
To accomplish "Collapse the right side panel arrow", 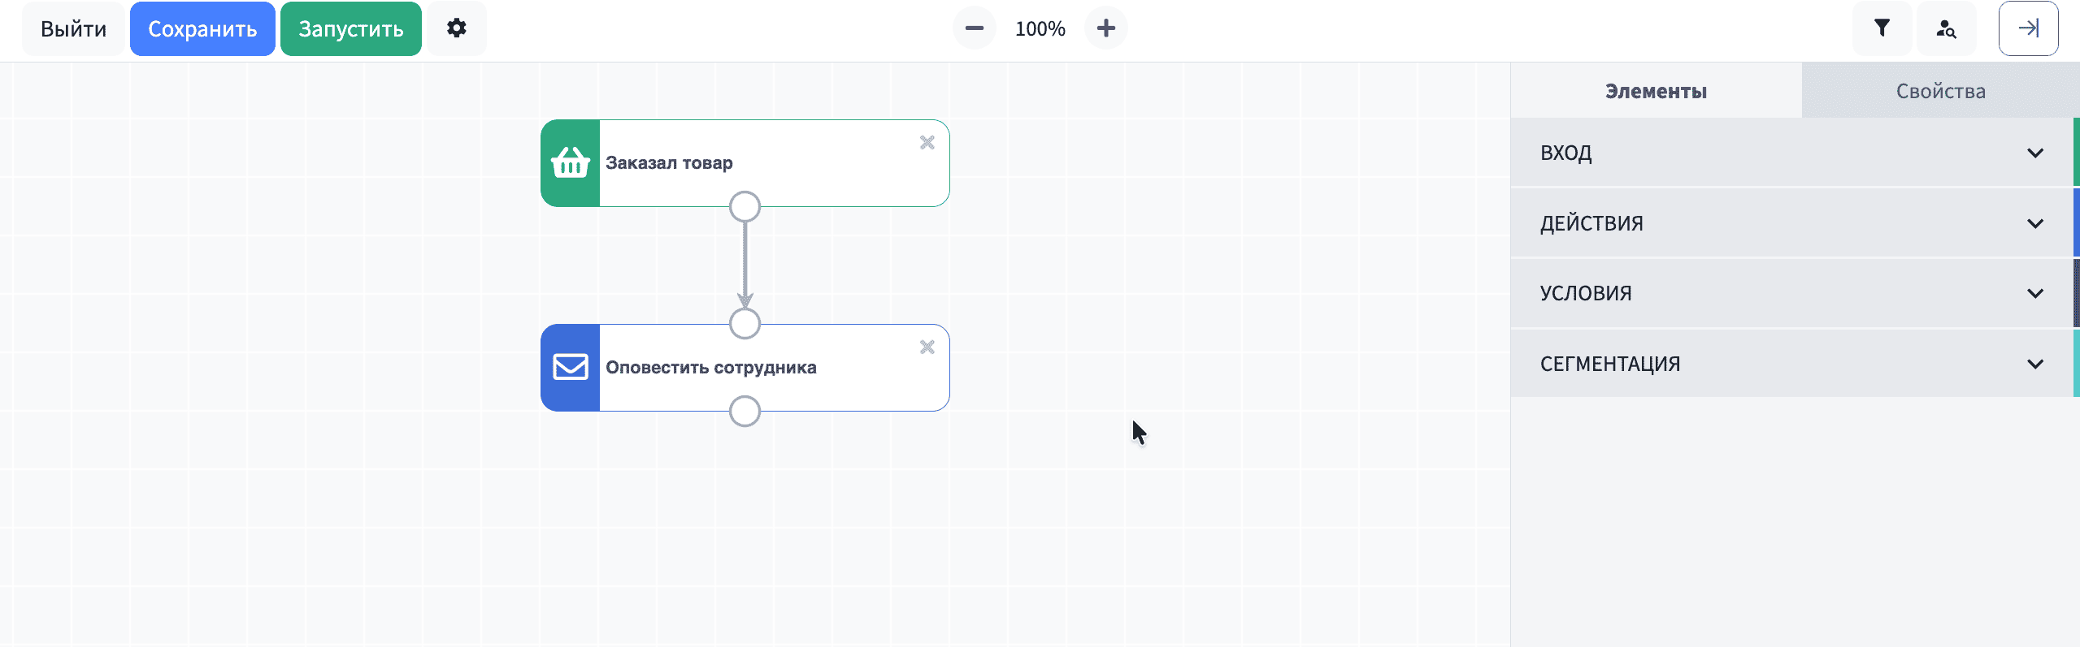I will coord(2028,28).
